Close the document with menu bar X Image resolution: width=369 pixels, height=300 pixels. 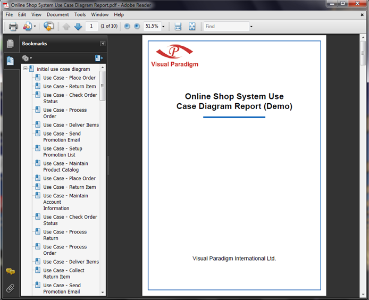(x=362, y=15)
